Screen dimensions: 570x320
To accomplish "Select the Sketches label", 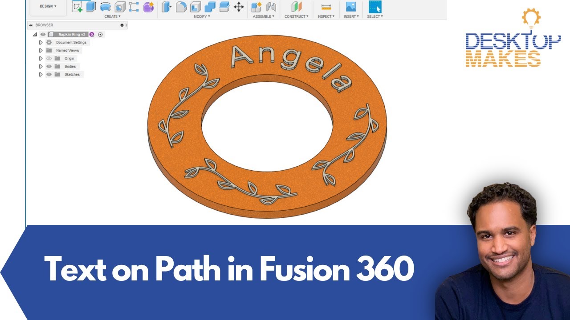I will point(72,74).
